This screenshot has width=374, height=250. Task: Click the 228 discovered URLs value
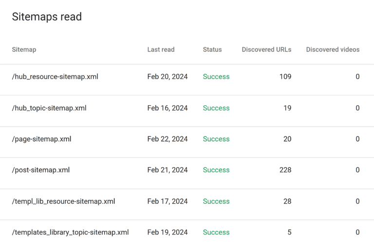pos(285,170)
